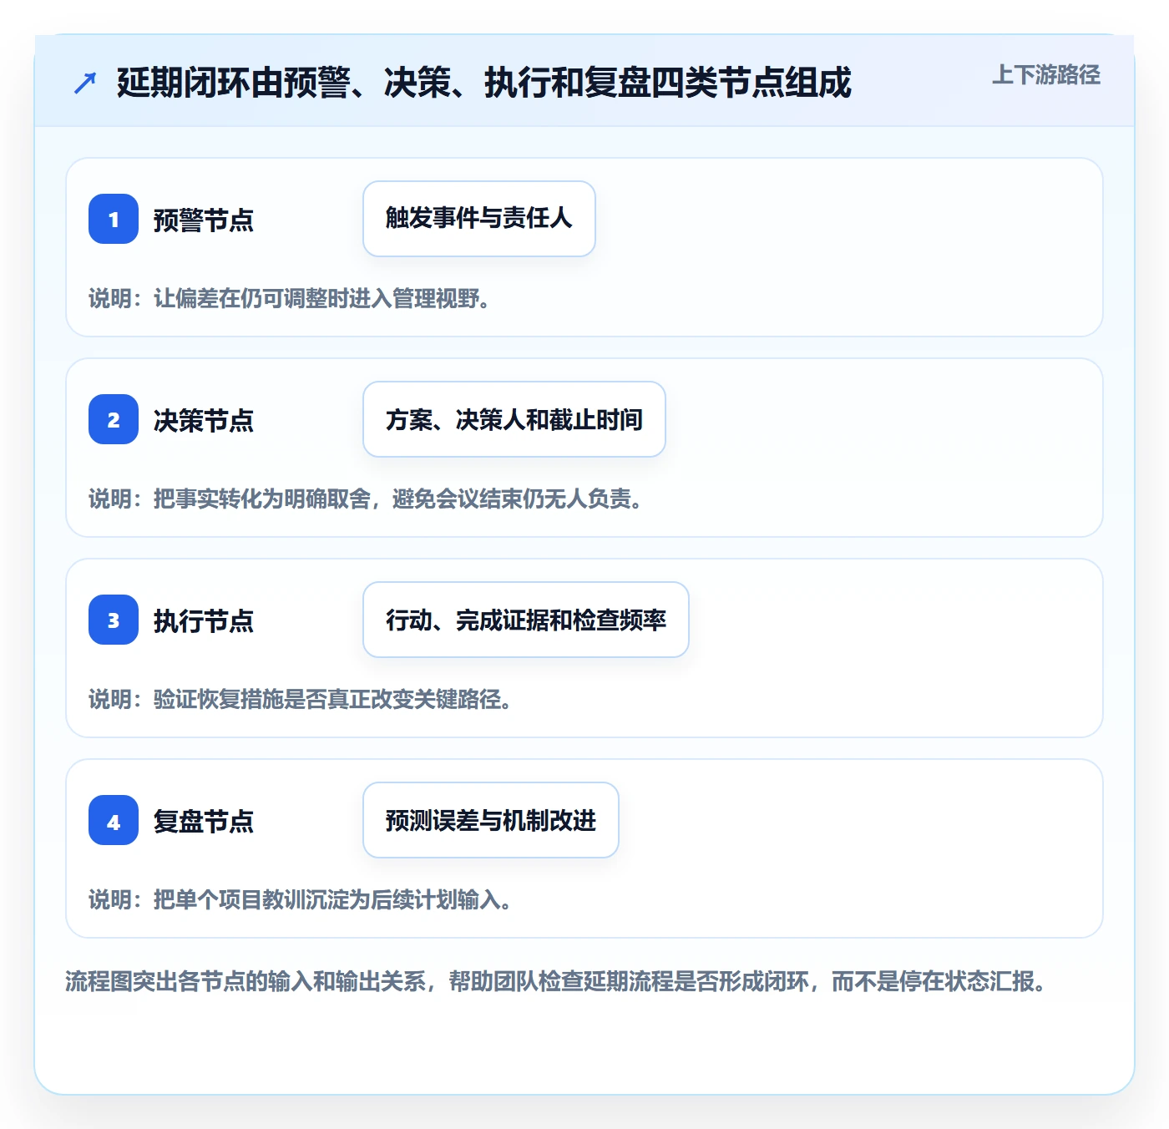Click the 上下游路径 label in the header
Image resolution: width=1169 pixels, height=1129 pixels.
(1045, 75)
